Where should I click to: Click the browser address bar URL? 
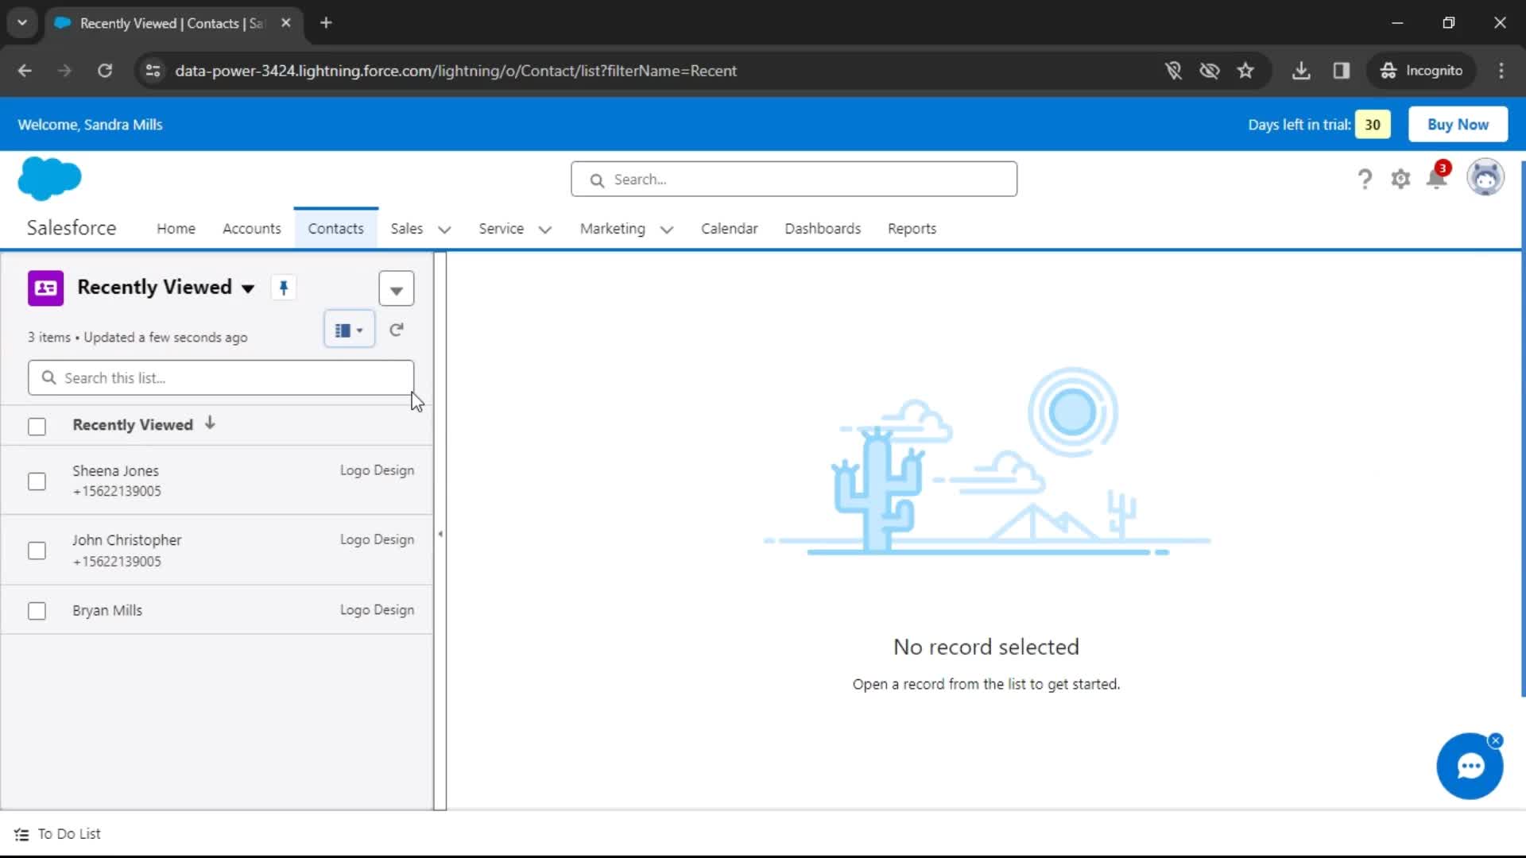tap(456, 71)
